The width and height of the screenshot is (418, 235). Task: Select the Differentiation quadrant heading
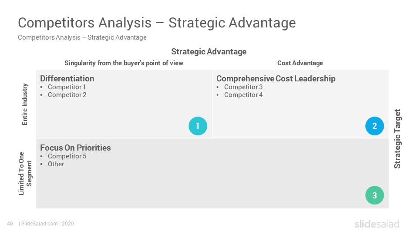click(67, 79)
